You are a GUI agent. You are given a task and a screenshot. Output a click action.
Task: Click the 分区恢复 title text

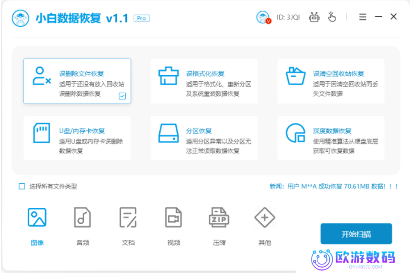click(198, 131)
